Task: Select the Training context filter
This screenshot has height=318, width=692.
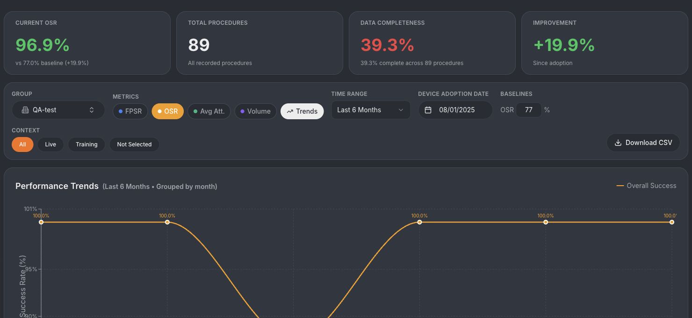Action: (x=86, y=145)
